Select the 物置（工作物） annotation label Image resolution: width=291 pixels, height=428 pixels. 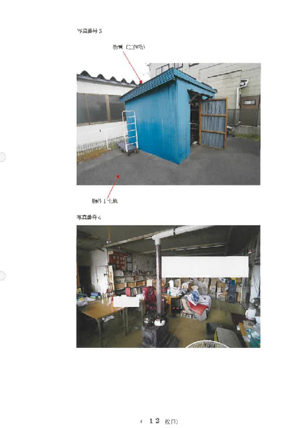[129, 47]
